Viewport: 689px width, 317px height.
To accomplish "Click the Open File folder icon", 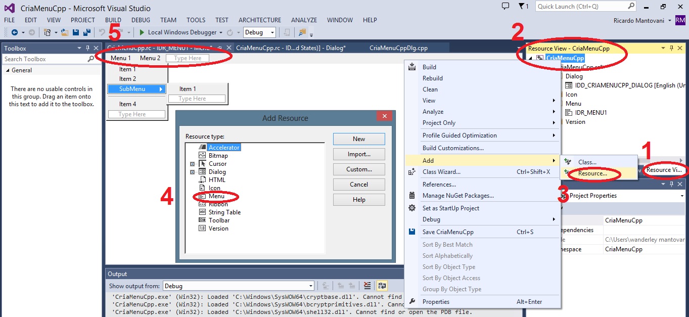I will coord(65,32).
